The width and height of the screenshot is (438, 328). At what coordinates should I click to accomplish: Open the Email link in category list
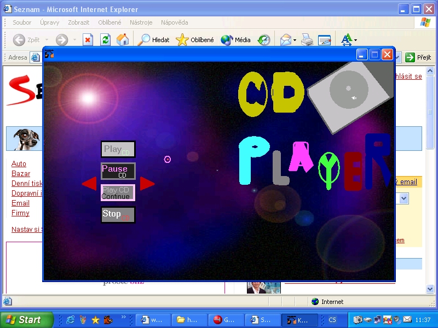(x=20, y=203)
